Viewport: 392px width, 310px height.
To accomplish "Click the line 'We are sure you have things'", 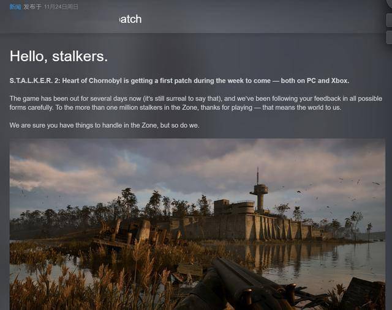I will 104,125.
